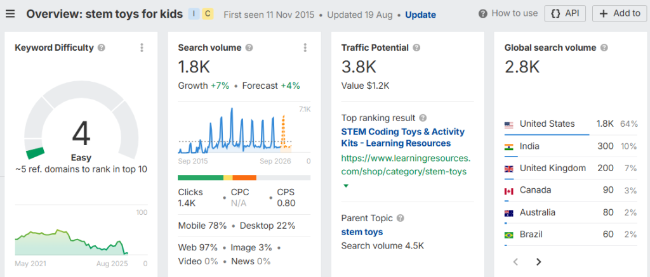Click the Search volume help icon
650x277 pixels.
[x=249, y=48]
